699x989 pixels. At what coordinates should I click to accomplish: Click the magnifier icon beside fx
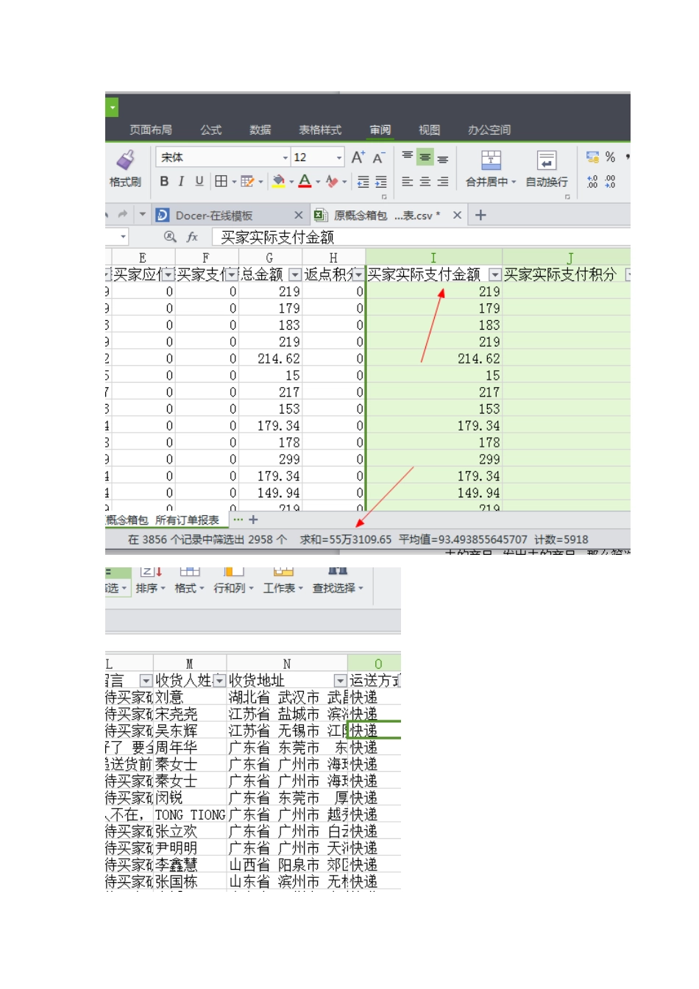[170, 236]
